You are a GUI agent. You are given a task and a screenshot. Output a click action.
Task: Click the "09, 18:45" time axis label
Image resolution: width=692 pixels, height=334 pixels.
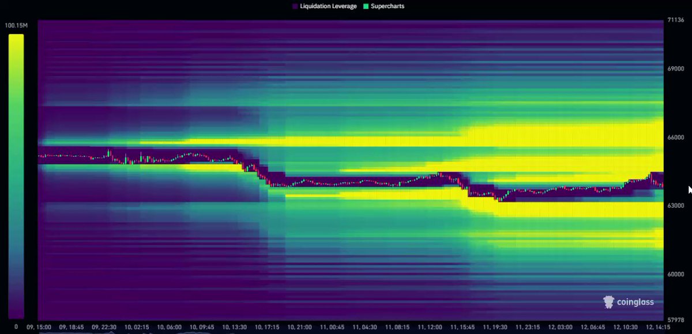tap(72, 326)
